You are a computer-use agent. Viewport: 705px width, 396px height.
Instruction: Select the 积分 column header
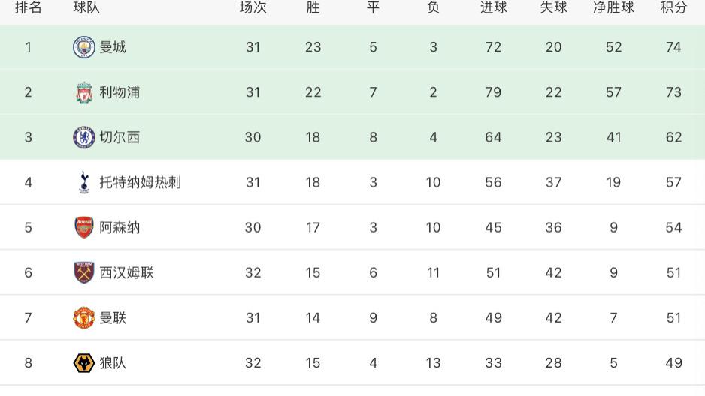(673, 7)
